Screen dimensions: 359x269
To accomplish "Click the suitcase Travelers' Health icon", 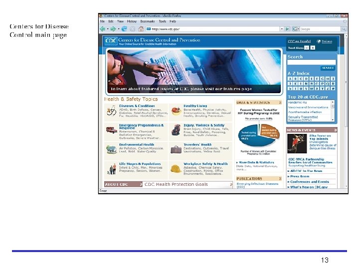I will pyautogui.click(x=176, y=149).
